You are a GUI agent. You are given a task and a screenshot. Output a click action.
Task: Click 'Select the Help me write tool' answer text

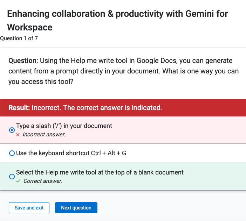click(100, 172)
